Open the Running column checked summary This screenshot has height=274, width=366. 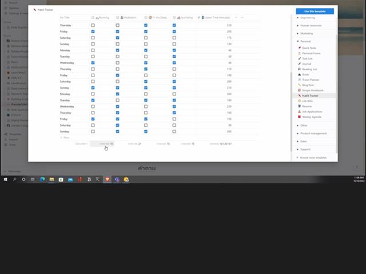[x=102, y=144]
